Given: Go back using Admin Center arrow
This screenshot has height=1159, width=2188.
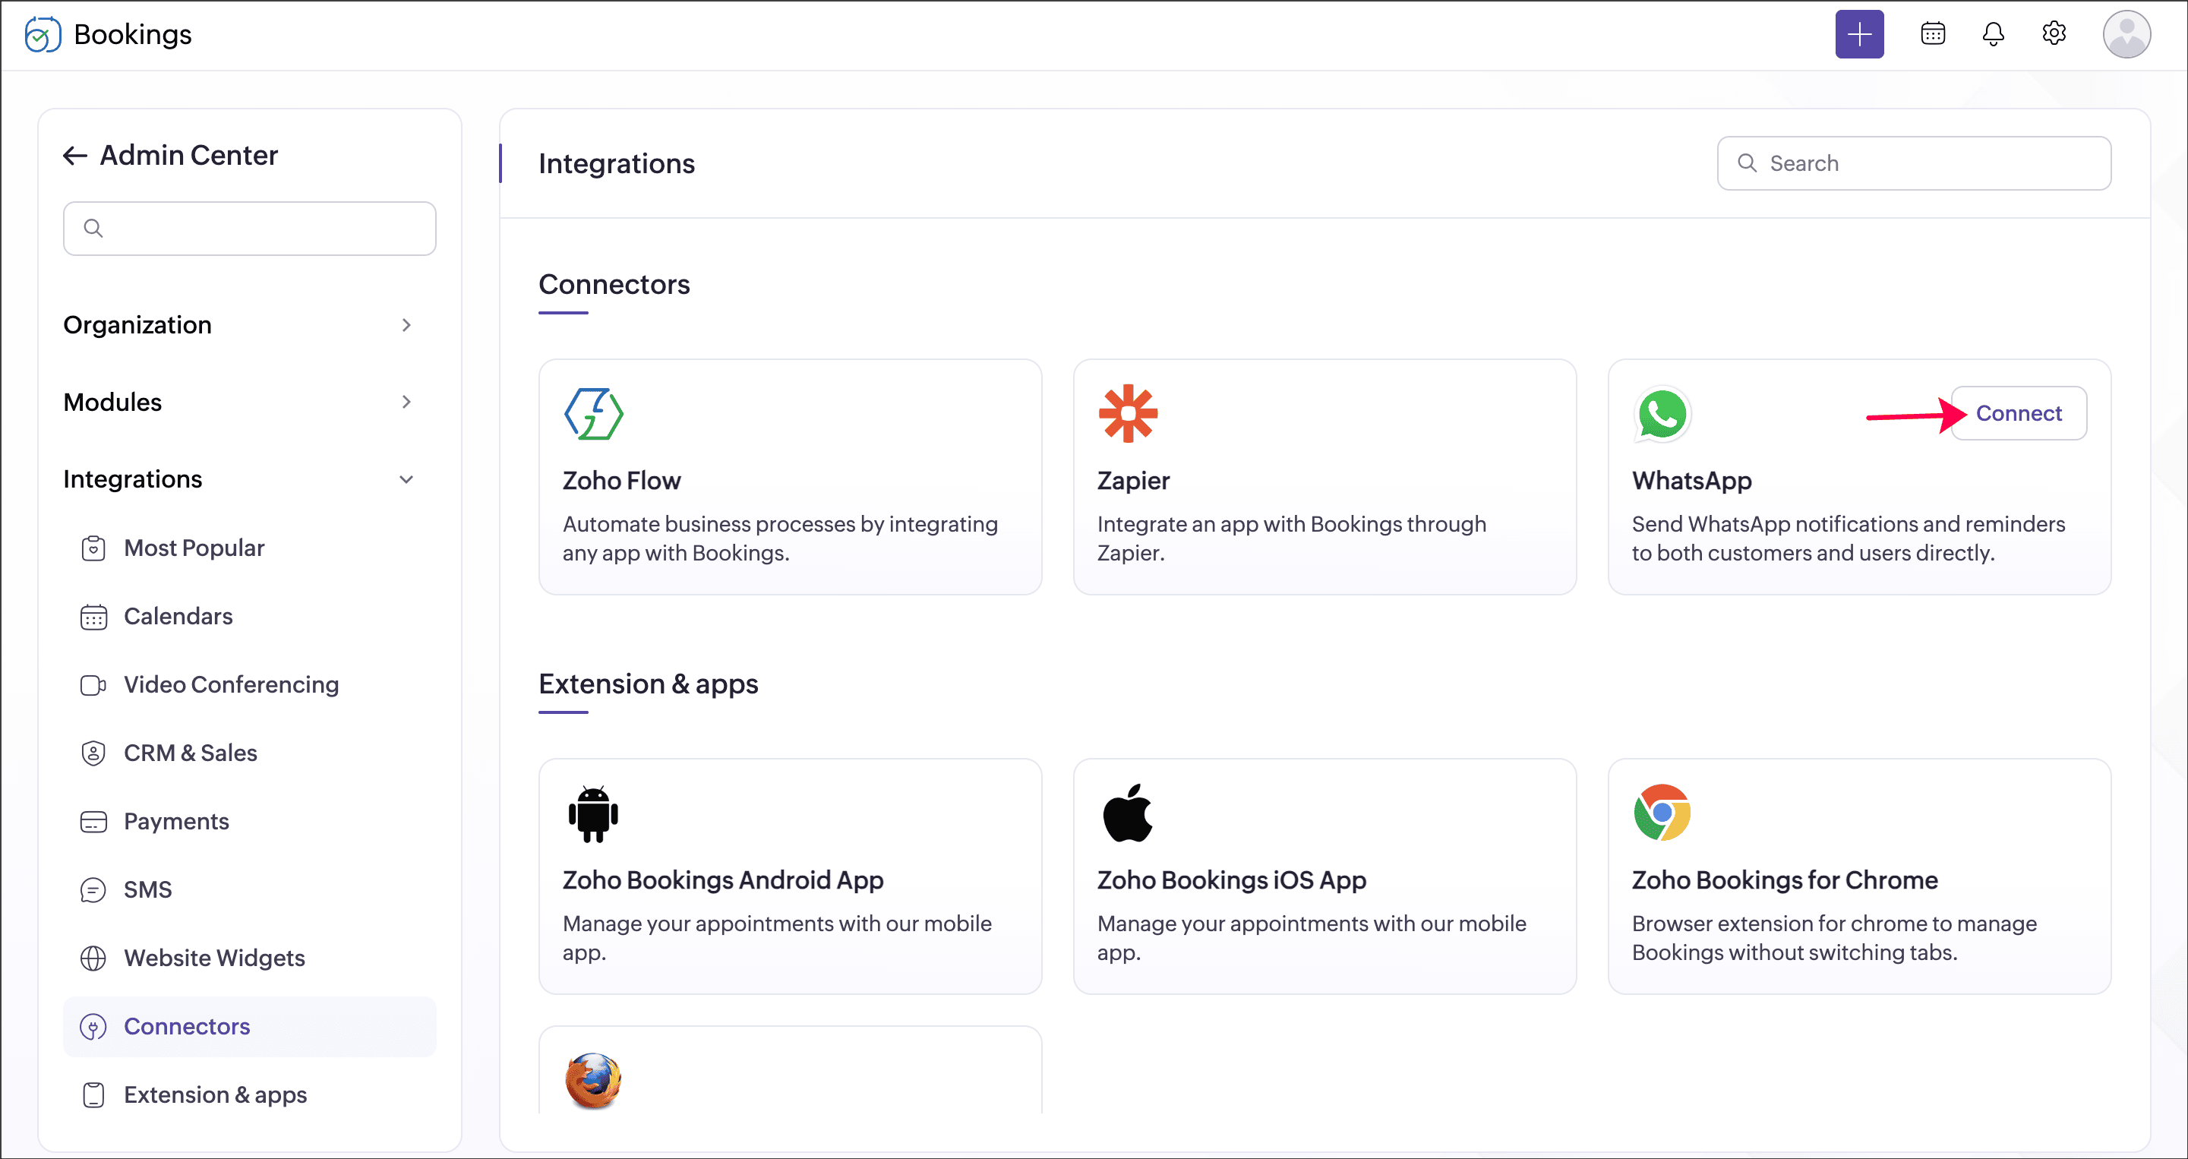Looking at the screenshot, I should pos(74,156).
